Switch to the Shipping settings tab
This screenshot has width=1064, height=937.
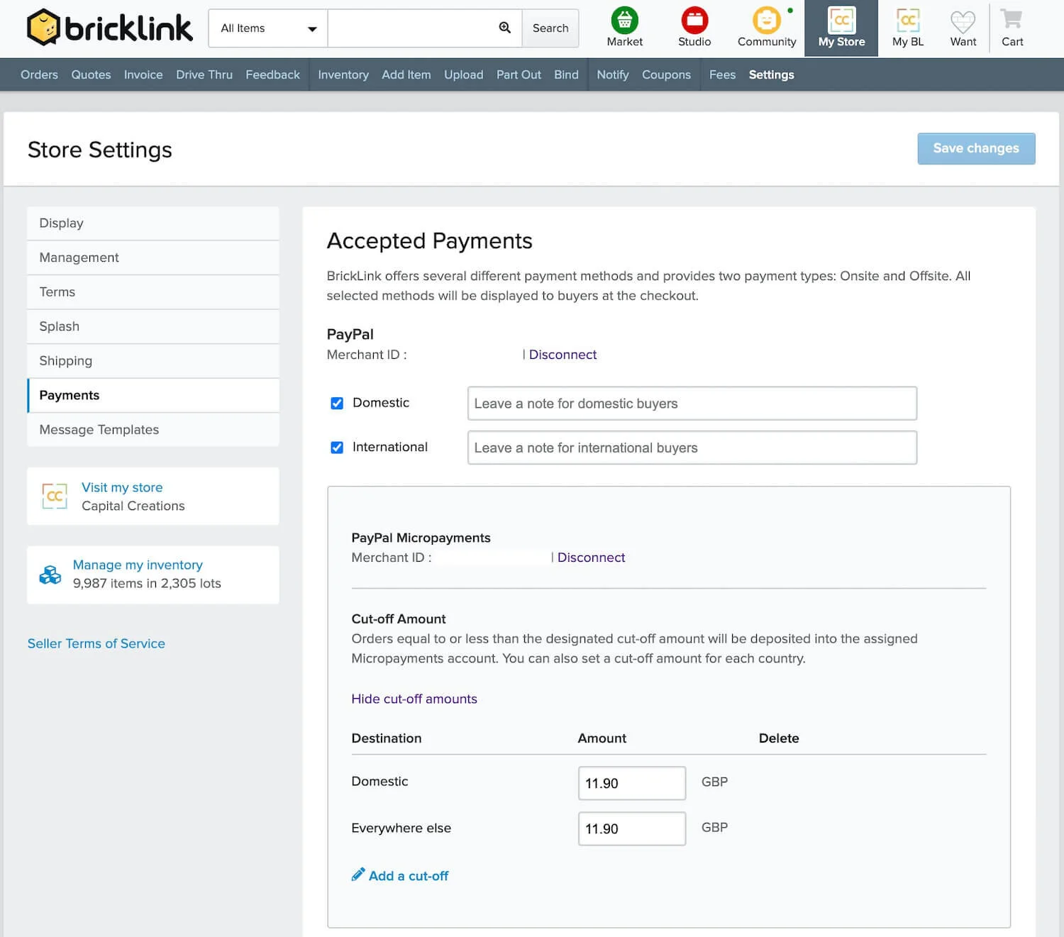(x=153, y=361)
